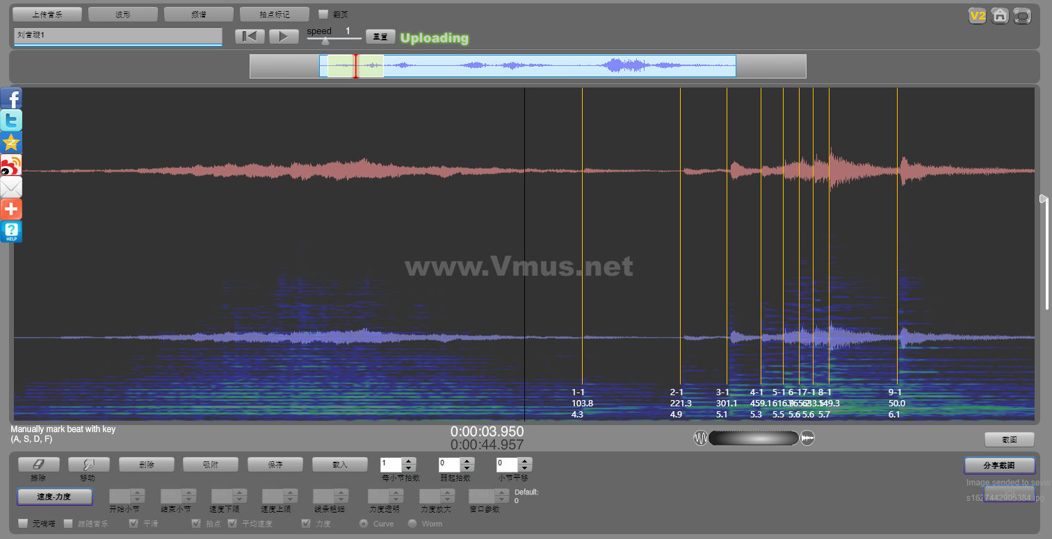Decrease the 弱起拍数 stepper value
Image resolution: width=1052 pixels, height=539 pixels.
coord(467,468)
